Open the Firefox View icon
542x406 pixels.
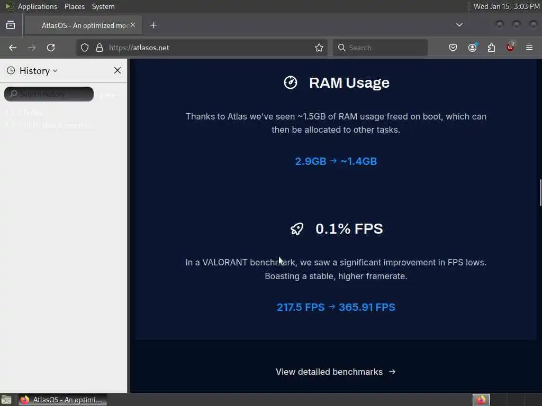(x=11, y=25)
